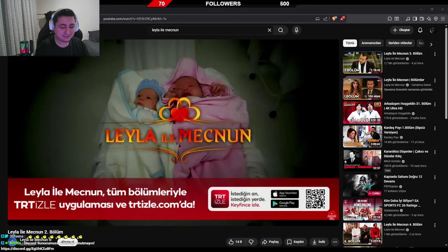Screen dimensions: 448x252
Task: Click the Abone Ol watermark on video
Action: coord(332,215)
